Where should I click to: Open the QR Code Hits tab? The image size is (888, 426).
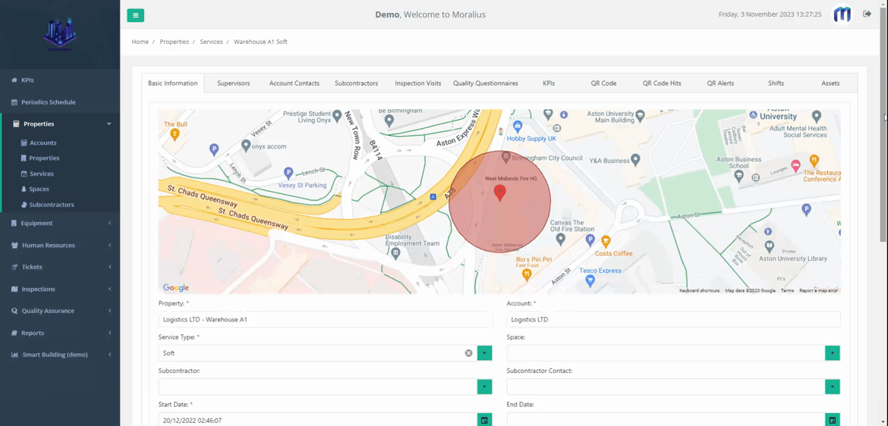[x=662, y=83]
